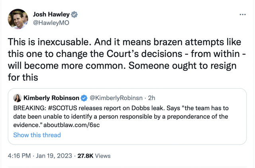Open the 27.8K Views count
Viewport: 255px width, 168px height.
click(x=96, y=156)
